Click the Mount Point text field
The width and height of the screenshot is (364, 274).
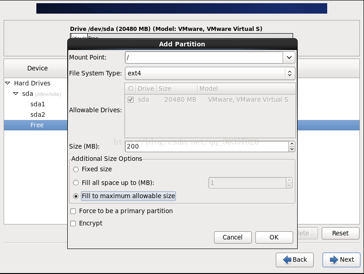click(x=204, y=57)
